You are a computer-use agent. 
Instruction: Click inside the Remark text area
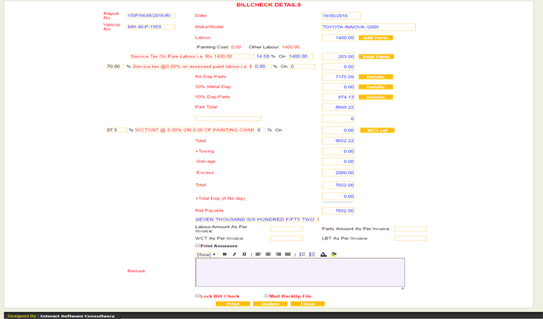300,272
